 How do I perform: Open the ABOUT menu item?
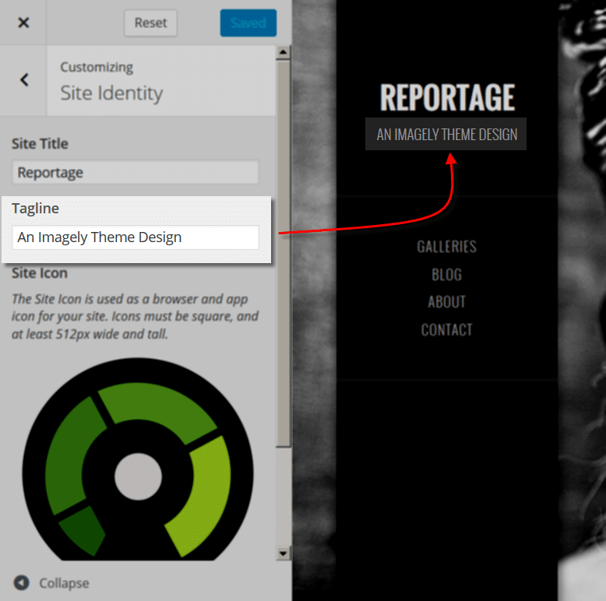pyautogui.click(x=446, y=302)
